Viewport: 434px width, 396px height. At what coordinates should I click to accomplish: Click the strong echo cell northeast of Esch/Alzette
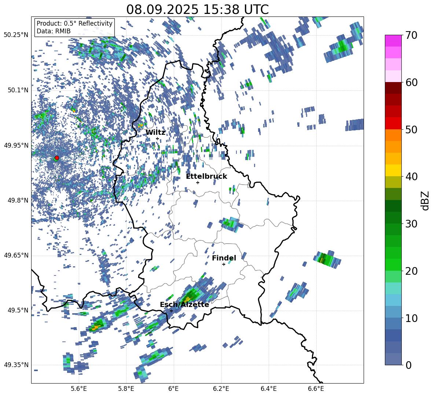tap(191, 296)
